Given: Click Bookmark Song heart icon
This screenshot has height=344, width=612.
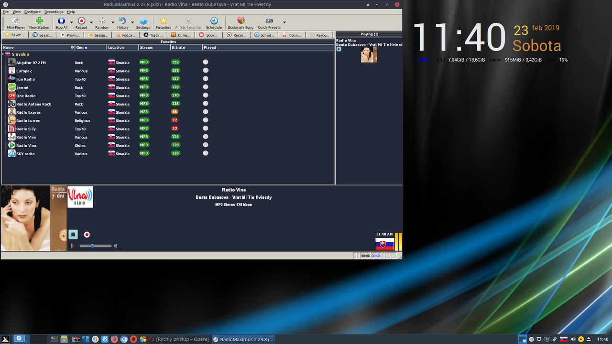Looking at the screenshot, I should 241,23.
